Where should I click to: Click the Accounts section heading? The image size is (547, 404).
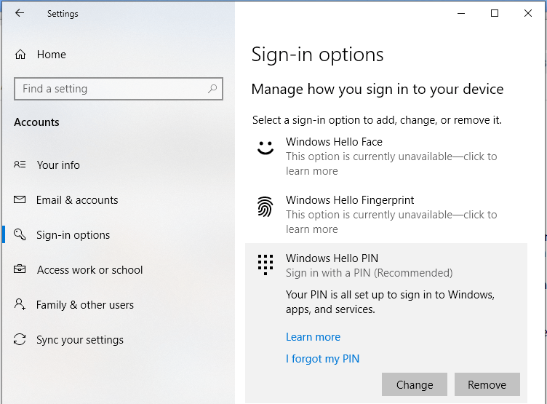[36, 122]
